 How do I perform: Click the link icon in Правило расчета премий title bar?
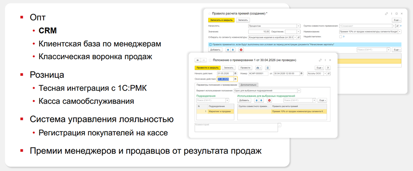[387, 14]
